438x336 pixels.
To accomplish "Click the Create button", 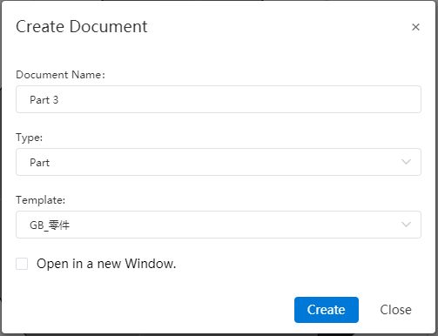I will [x=327, y=310].
